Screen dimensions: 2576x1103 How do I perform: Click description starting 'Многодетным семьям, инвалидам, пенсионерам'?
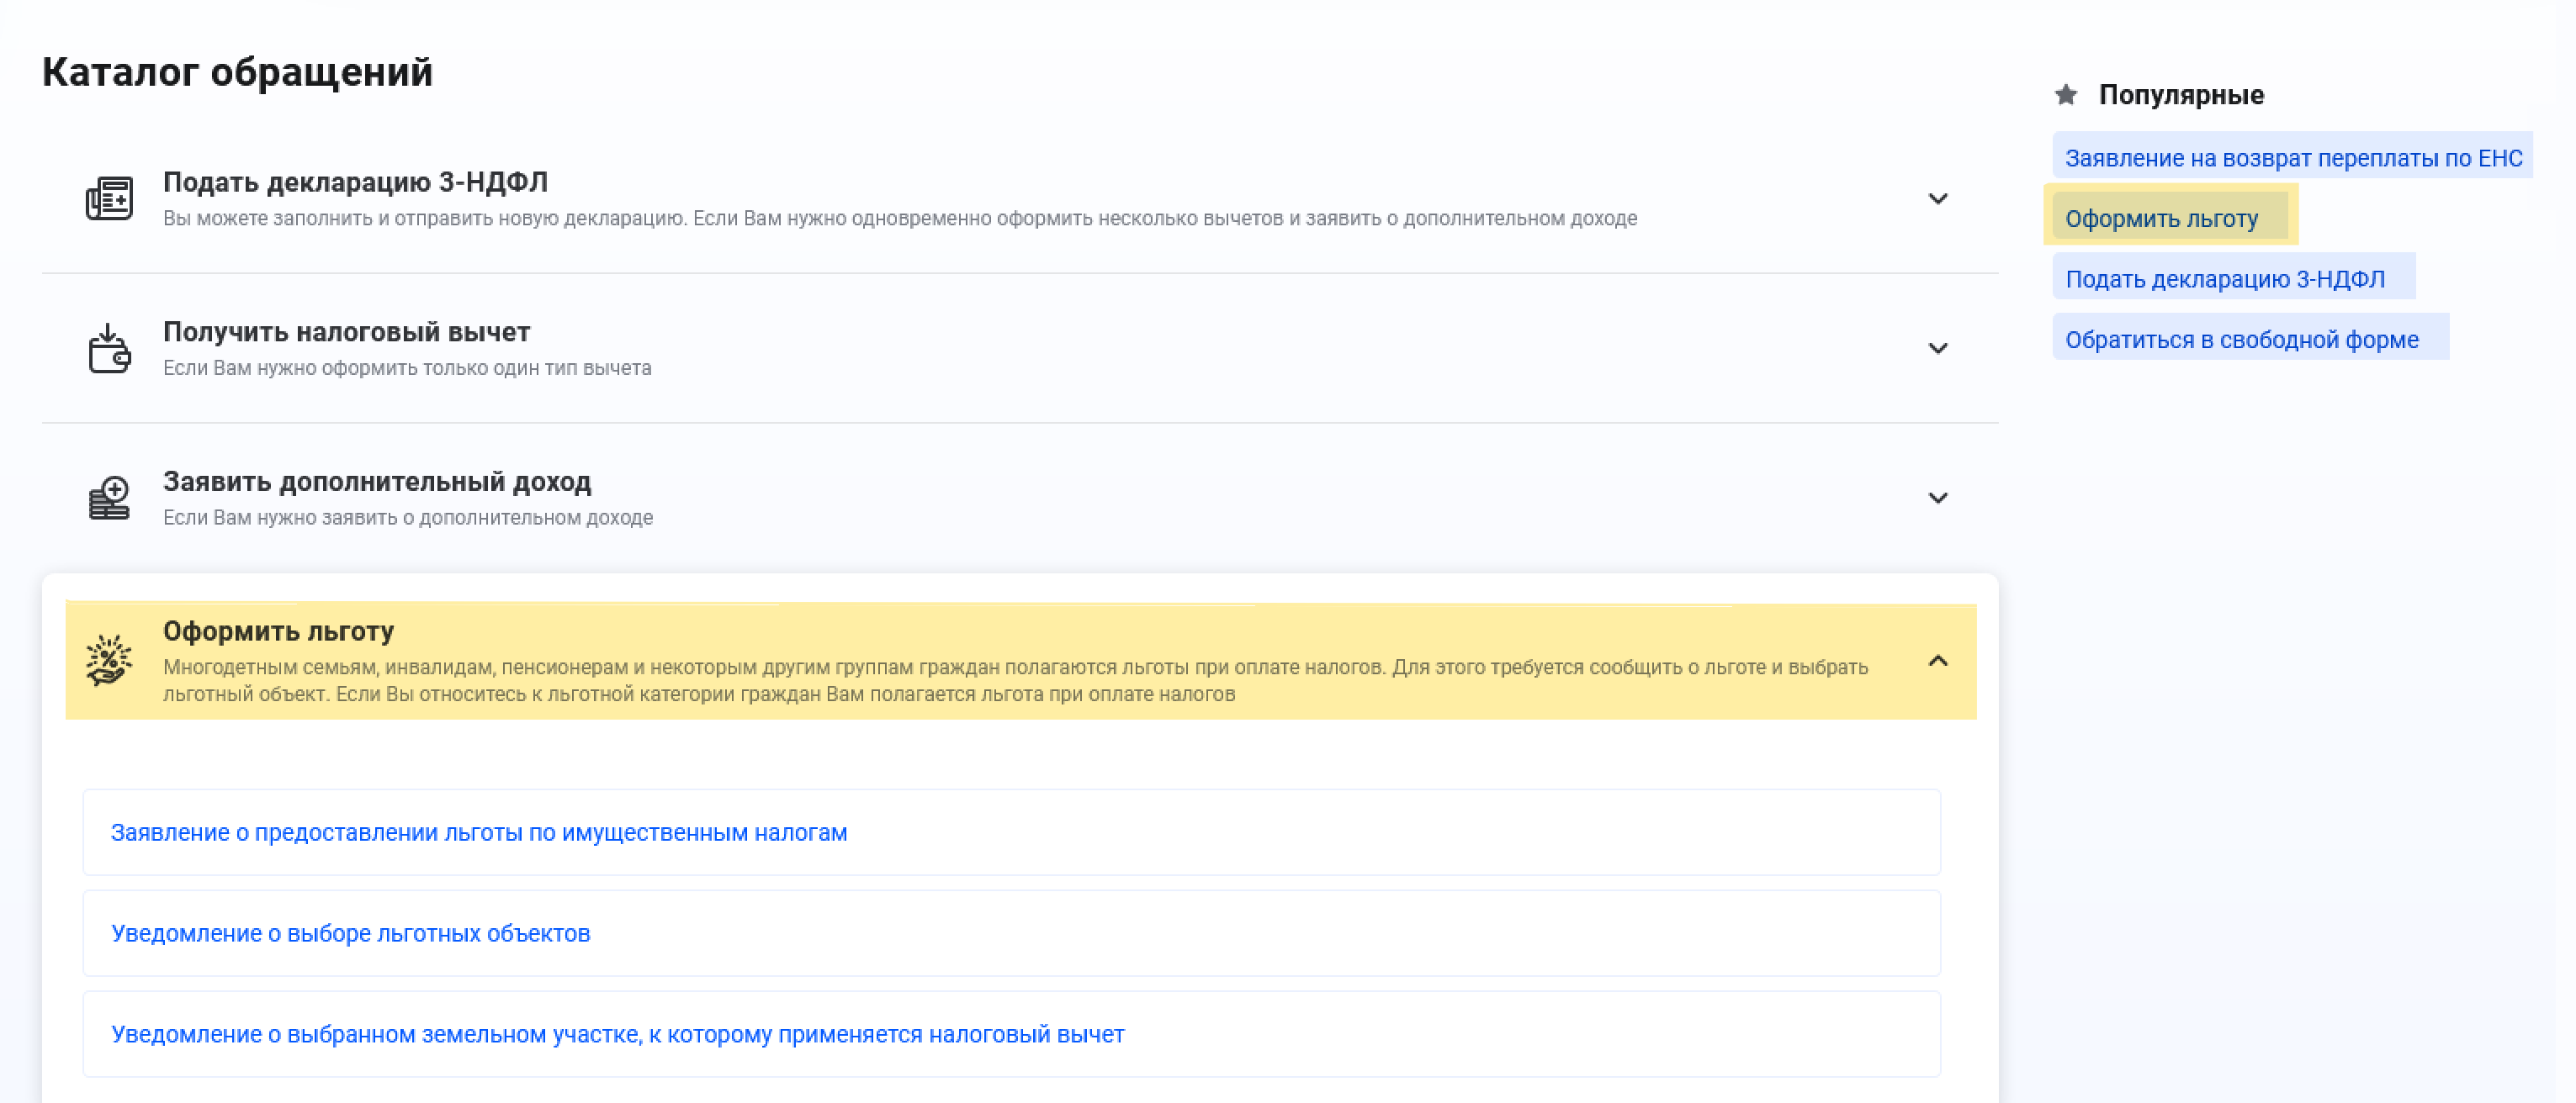1015,680
